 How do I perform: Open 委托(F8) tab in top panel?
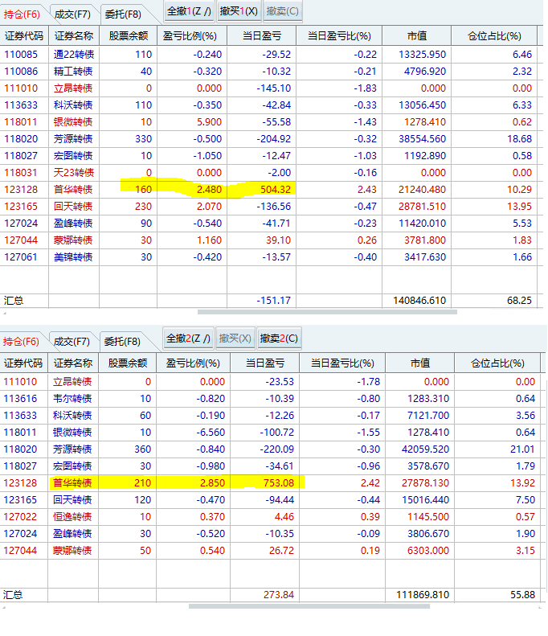pos(122,14)
